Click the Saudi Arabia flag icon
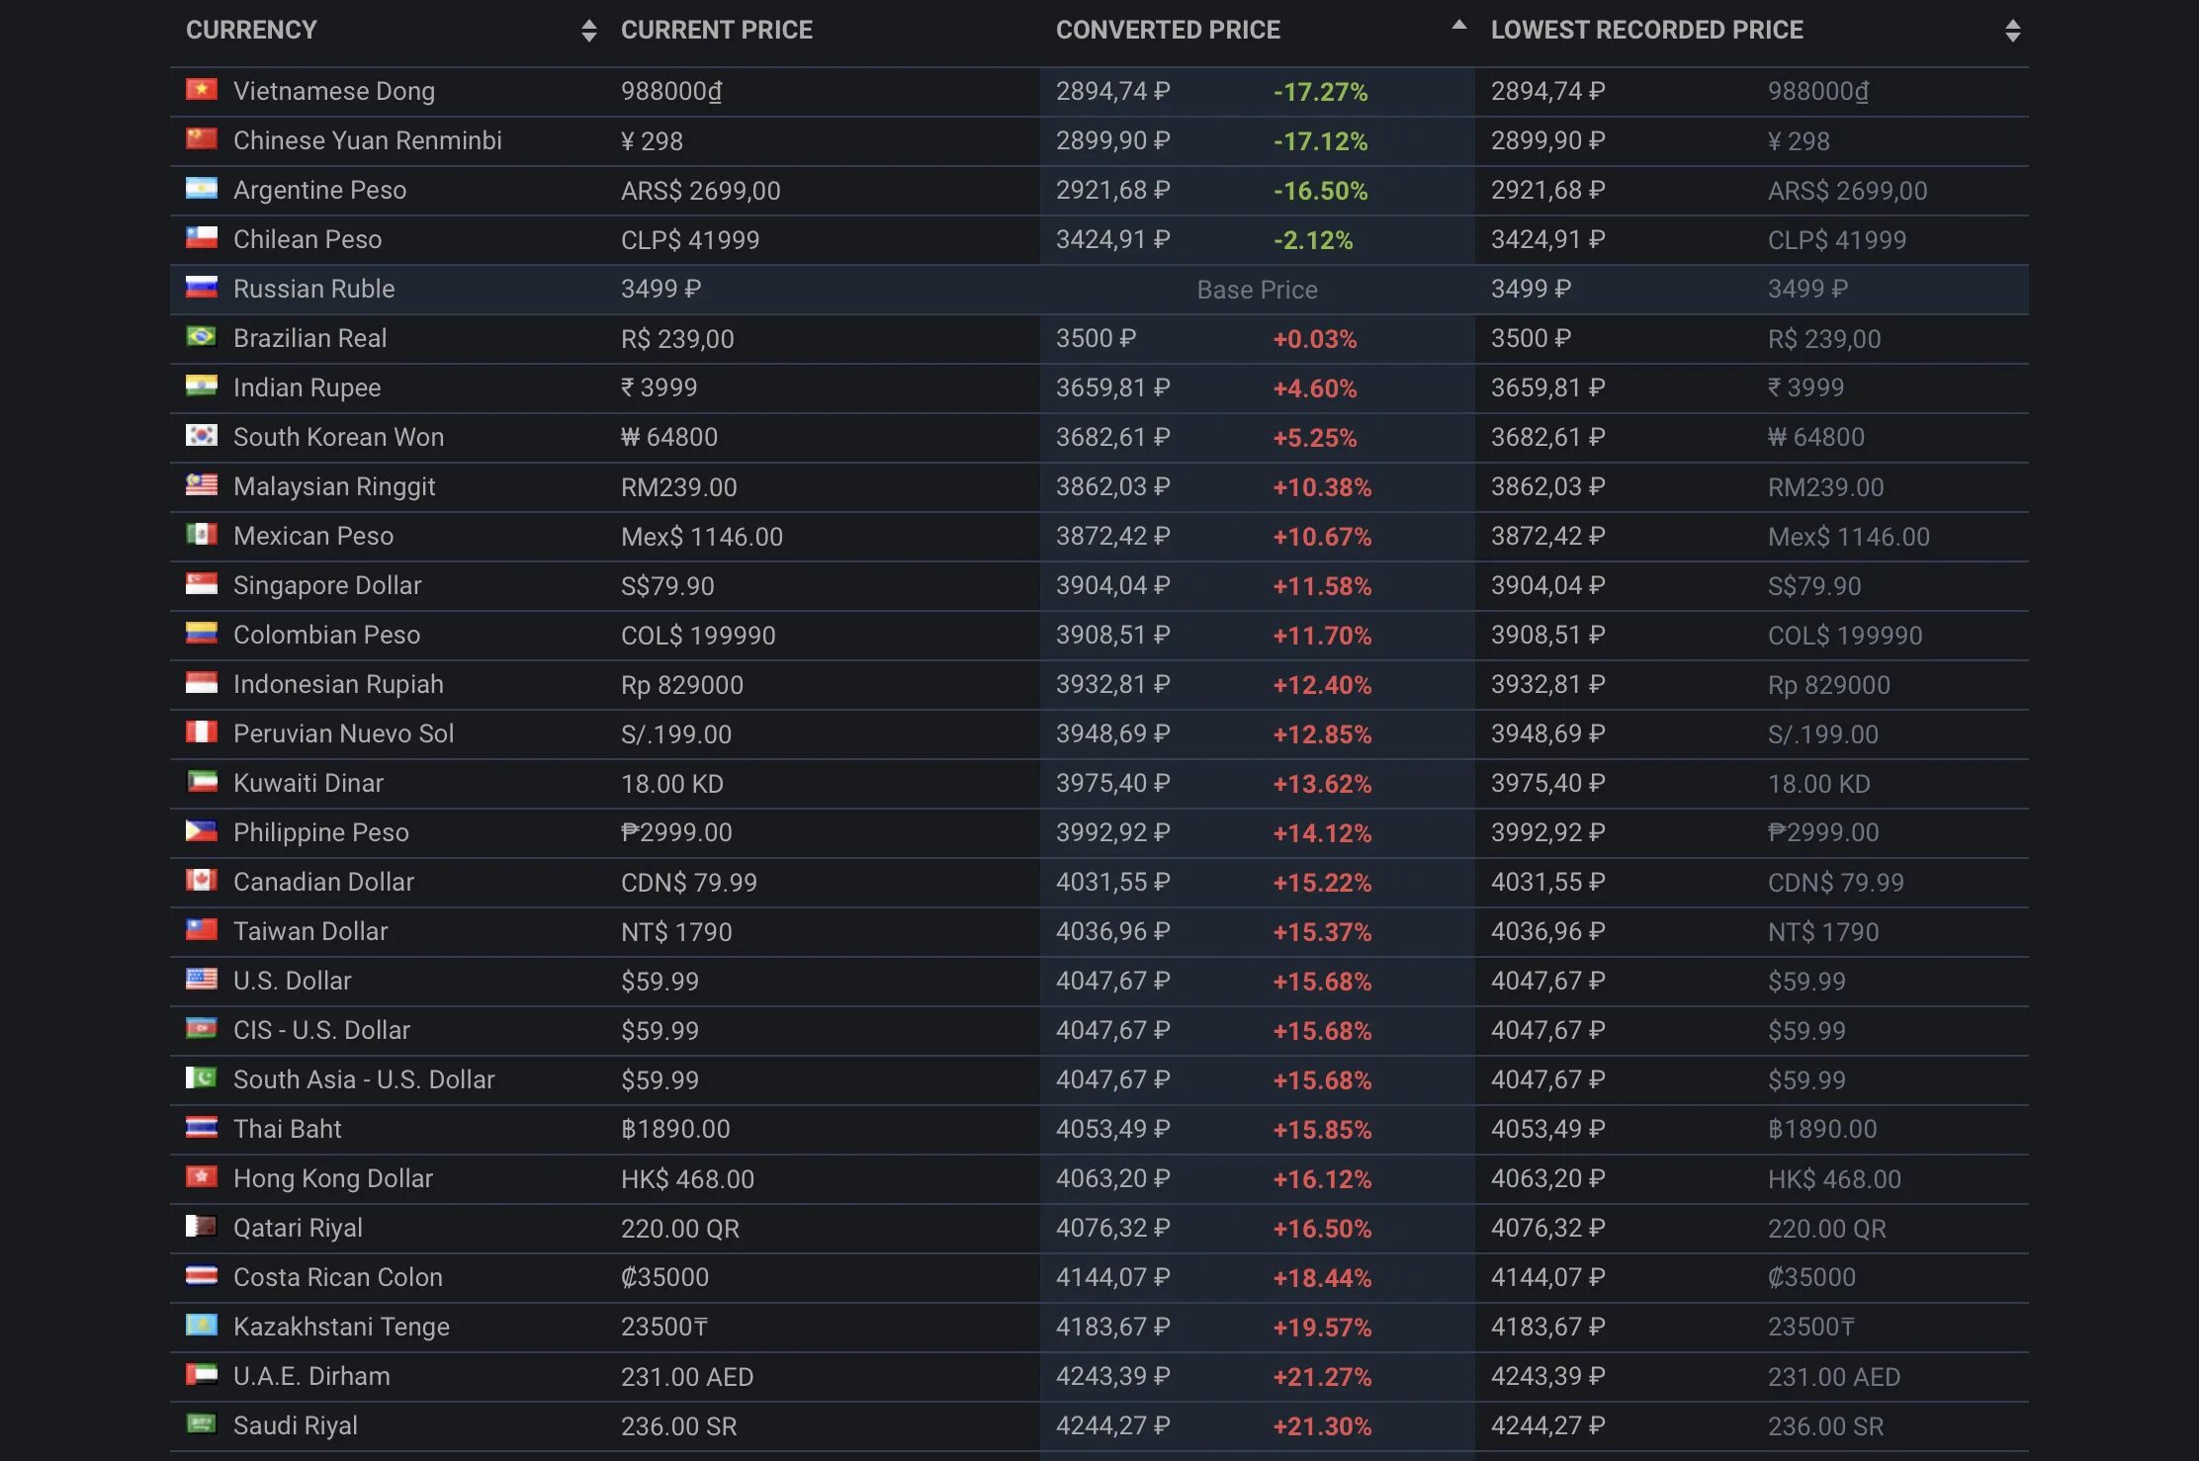Viewport: 2199px width, 1461px height. [202, 1424]
